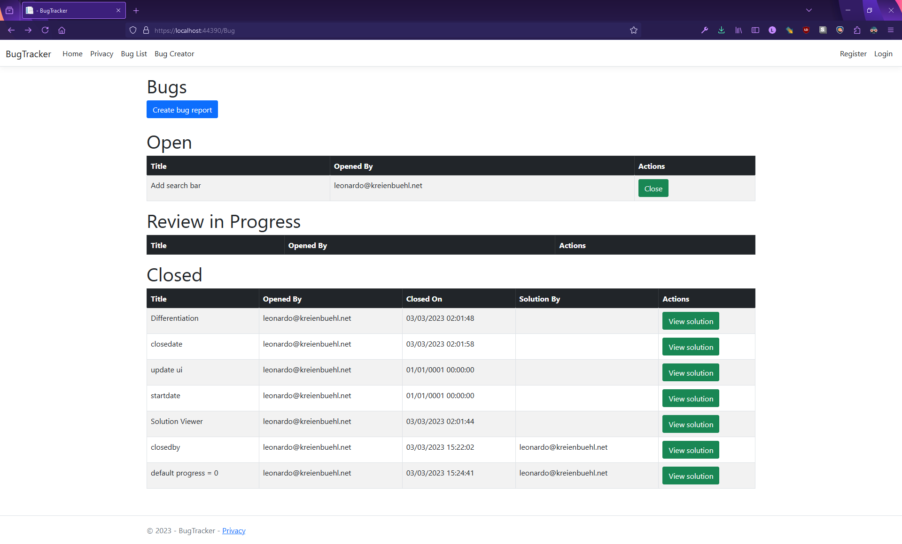View solution for the Differentiation bug
Image resolution: width=902 pixels, height=544 pixels.
coord(690,321)
